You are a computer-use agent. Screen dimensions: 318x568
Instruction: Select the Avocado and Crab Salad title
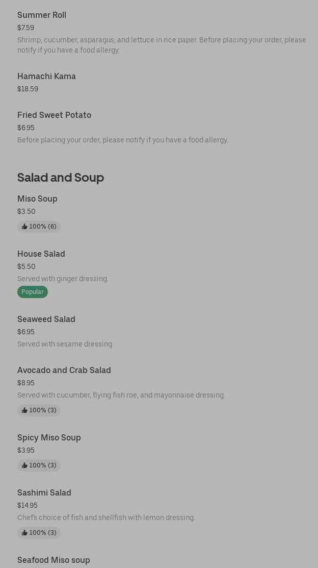click(64, 371)
